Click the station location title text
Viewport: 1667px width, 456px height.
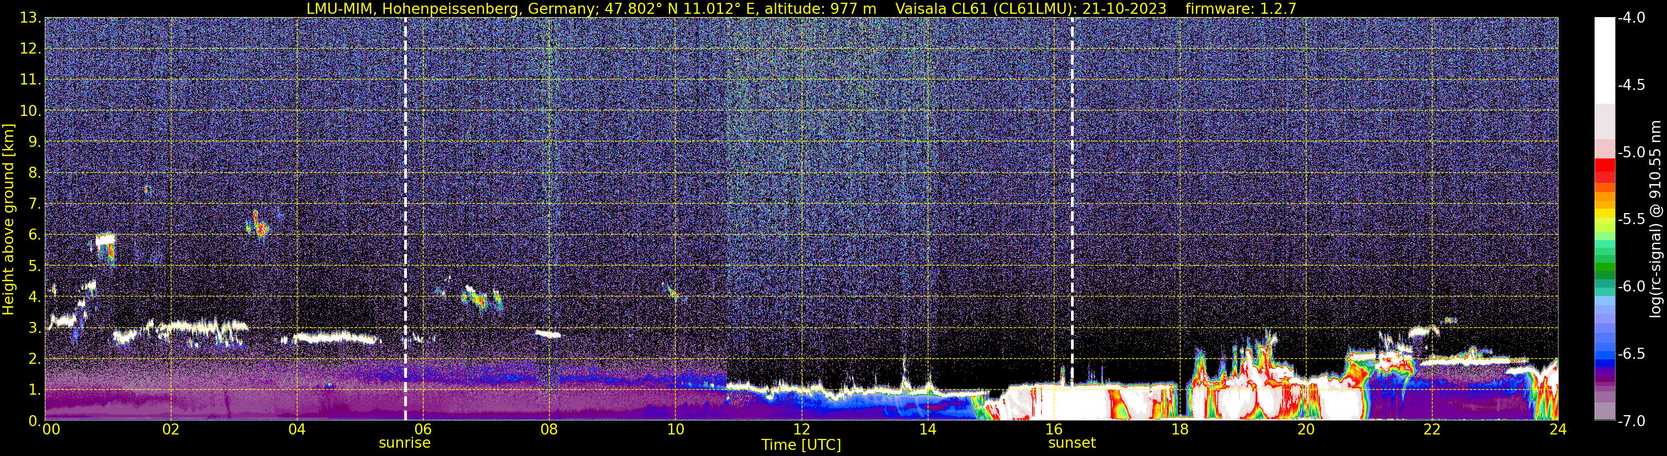[x=592, y=8]
